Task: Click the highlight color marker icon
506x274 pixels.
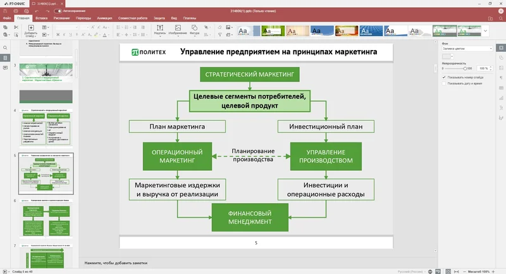Action: (96, 35)
